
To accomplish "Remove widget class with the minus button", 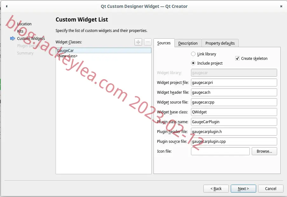I will click(148, 42).
